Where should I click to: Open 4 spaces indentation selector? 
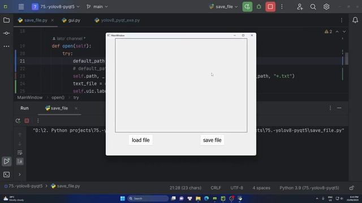click(x=261, y=188)
